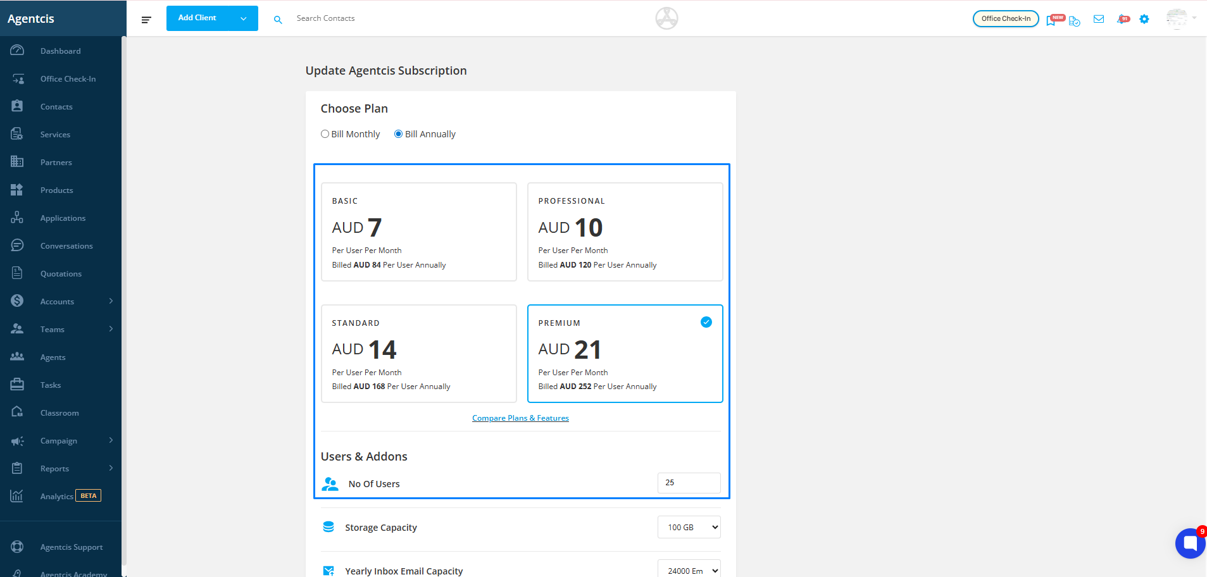Image resolution: width=1207 pixels, height=577 pixels.
Task: Select the Bill Annually radio button
Action: (x=398, y=134)
